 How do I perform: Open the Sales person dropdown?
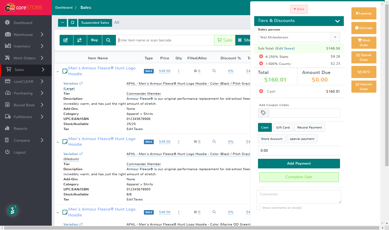[x=299, y=37]
